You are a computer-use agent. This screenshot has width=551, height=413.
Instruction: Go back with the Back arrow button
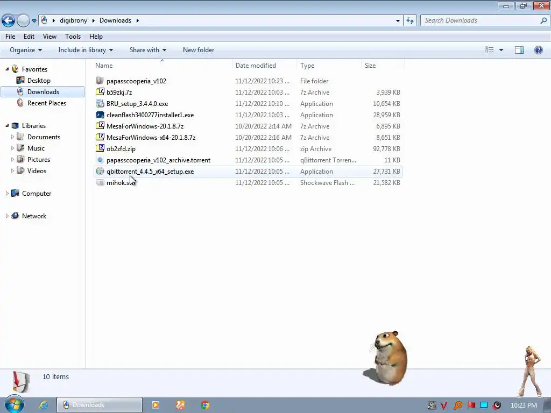coord(9,21)
